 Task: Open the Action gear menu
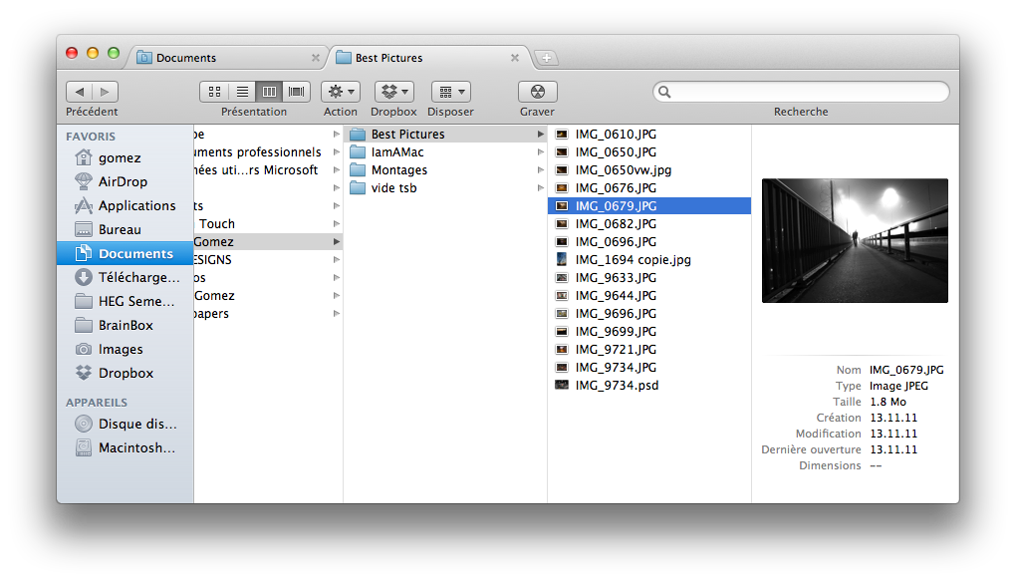point(340,92)
